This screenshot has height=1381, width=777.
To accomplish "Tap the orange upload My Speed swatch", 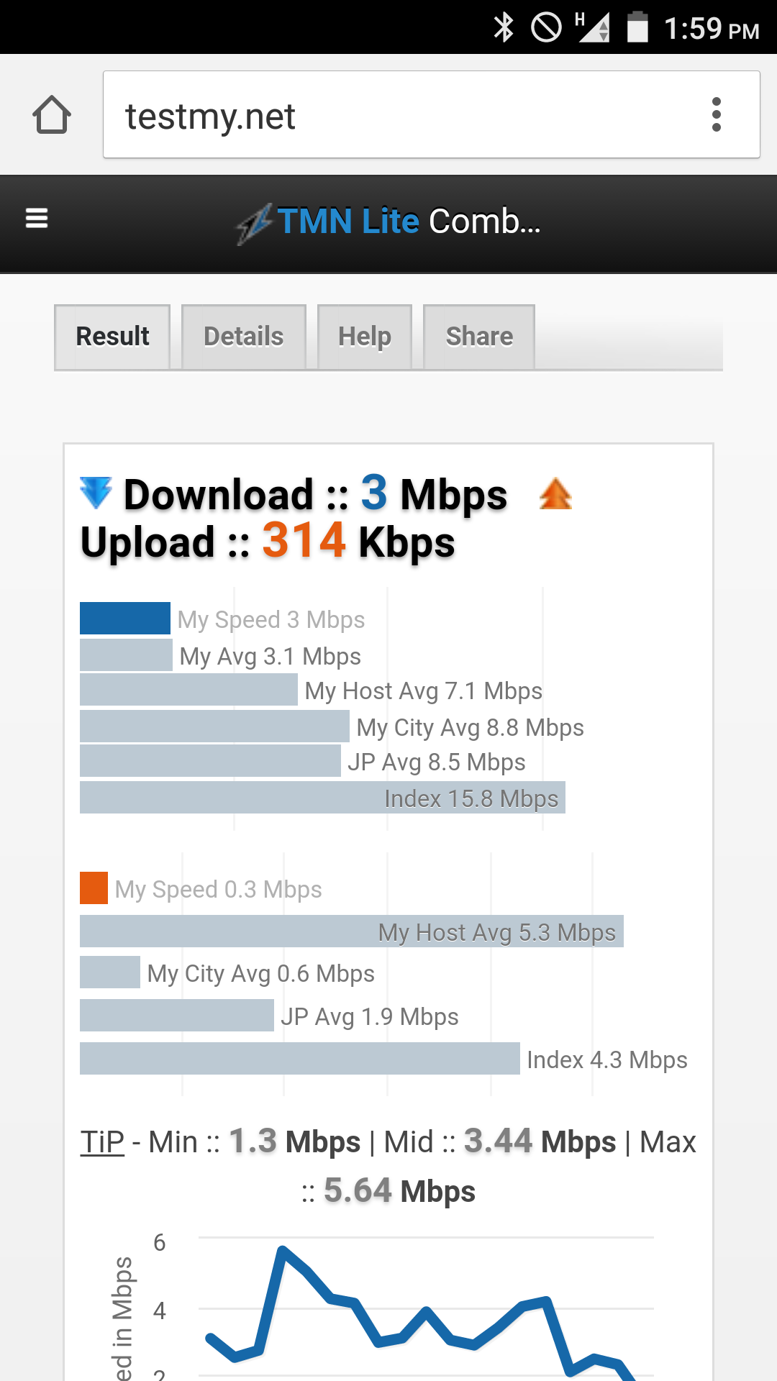I will (94, 888).
